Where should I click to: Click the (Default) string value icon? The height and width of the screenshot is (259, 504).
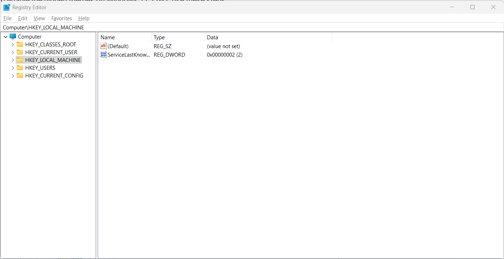pyautogui.click(x=103, y=46)
